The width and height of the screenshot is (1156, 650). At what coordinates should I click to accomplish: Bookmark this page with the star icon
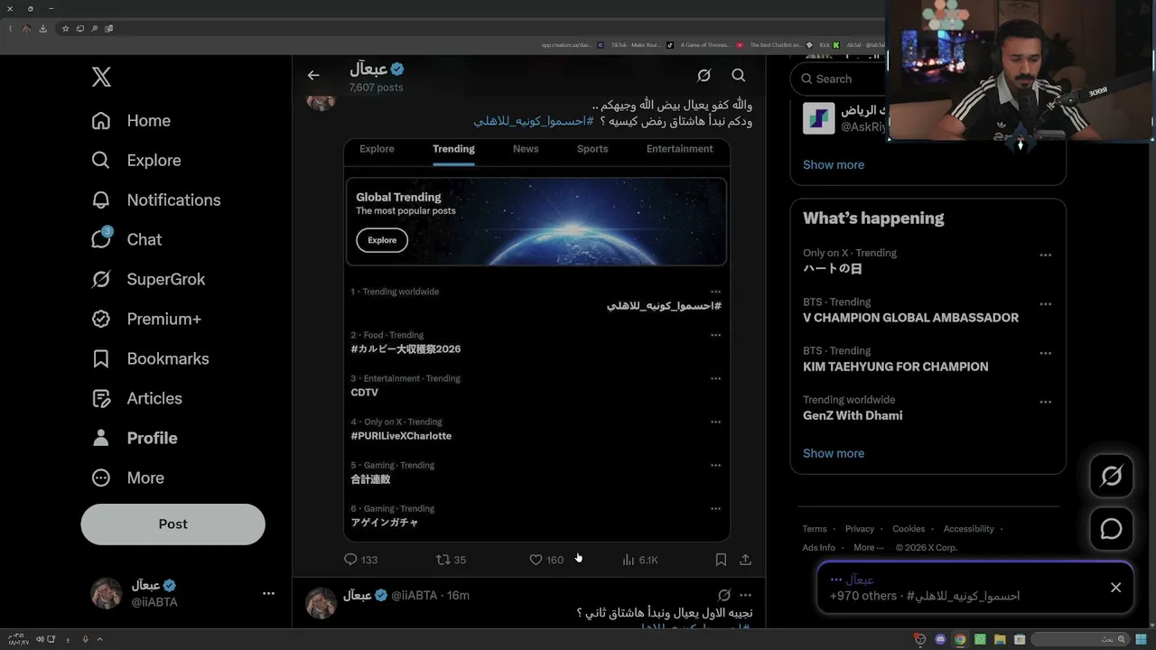[x=65, y=29]
